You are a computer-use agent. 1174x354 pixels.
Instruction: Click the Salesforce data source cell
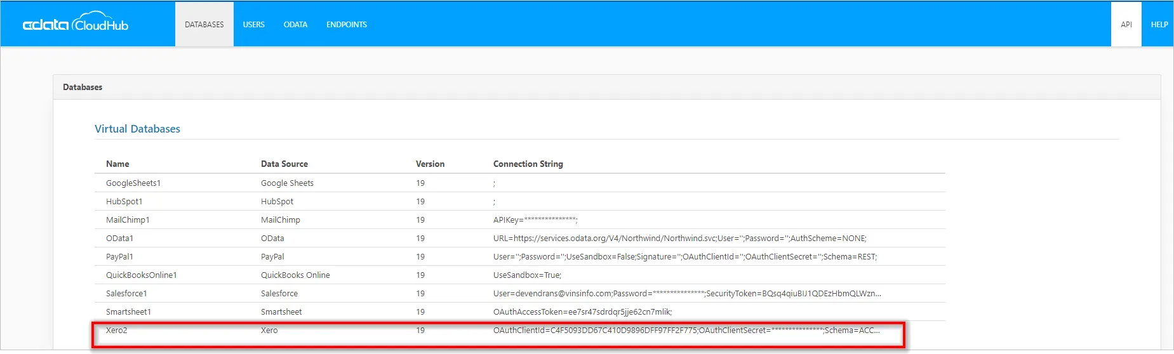pos(279,293)
